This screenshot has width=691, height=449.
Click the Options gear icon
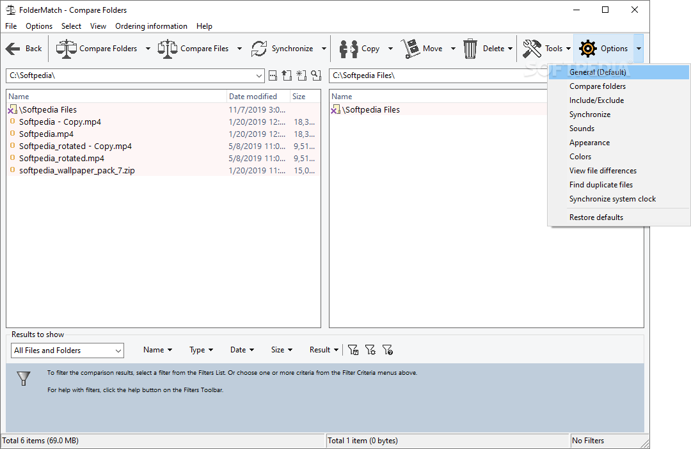click(588, 49)
